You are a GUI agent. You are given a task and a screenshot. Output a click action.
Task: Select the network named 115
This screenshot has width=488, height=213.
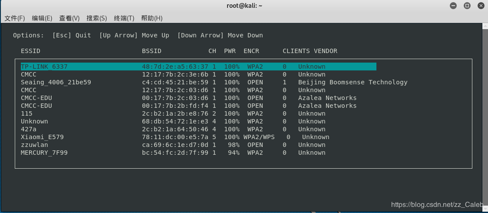(26, 113)
